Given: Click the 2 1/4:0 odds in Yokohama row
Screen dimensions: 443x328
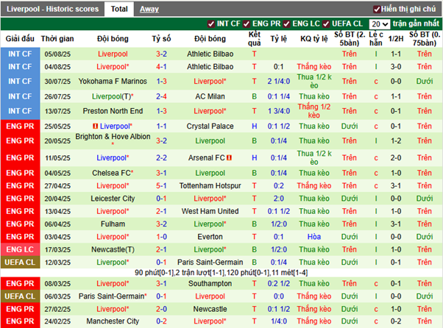Looking at the screenshot, I should click(x=279, y=82).
